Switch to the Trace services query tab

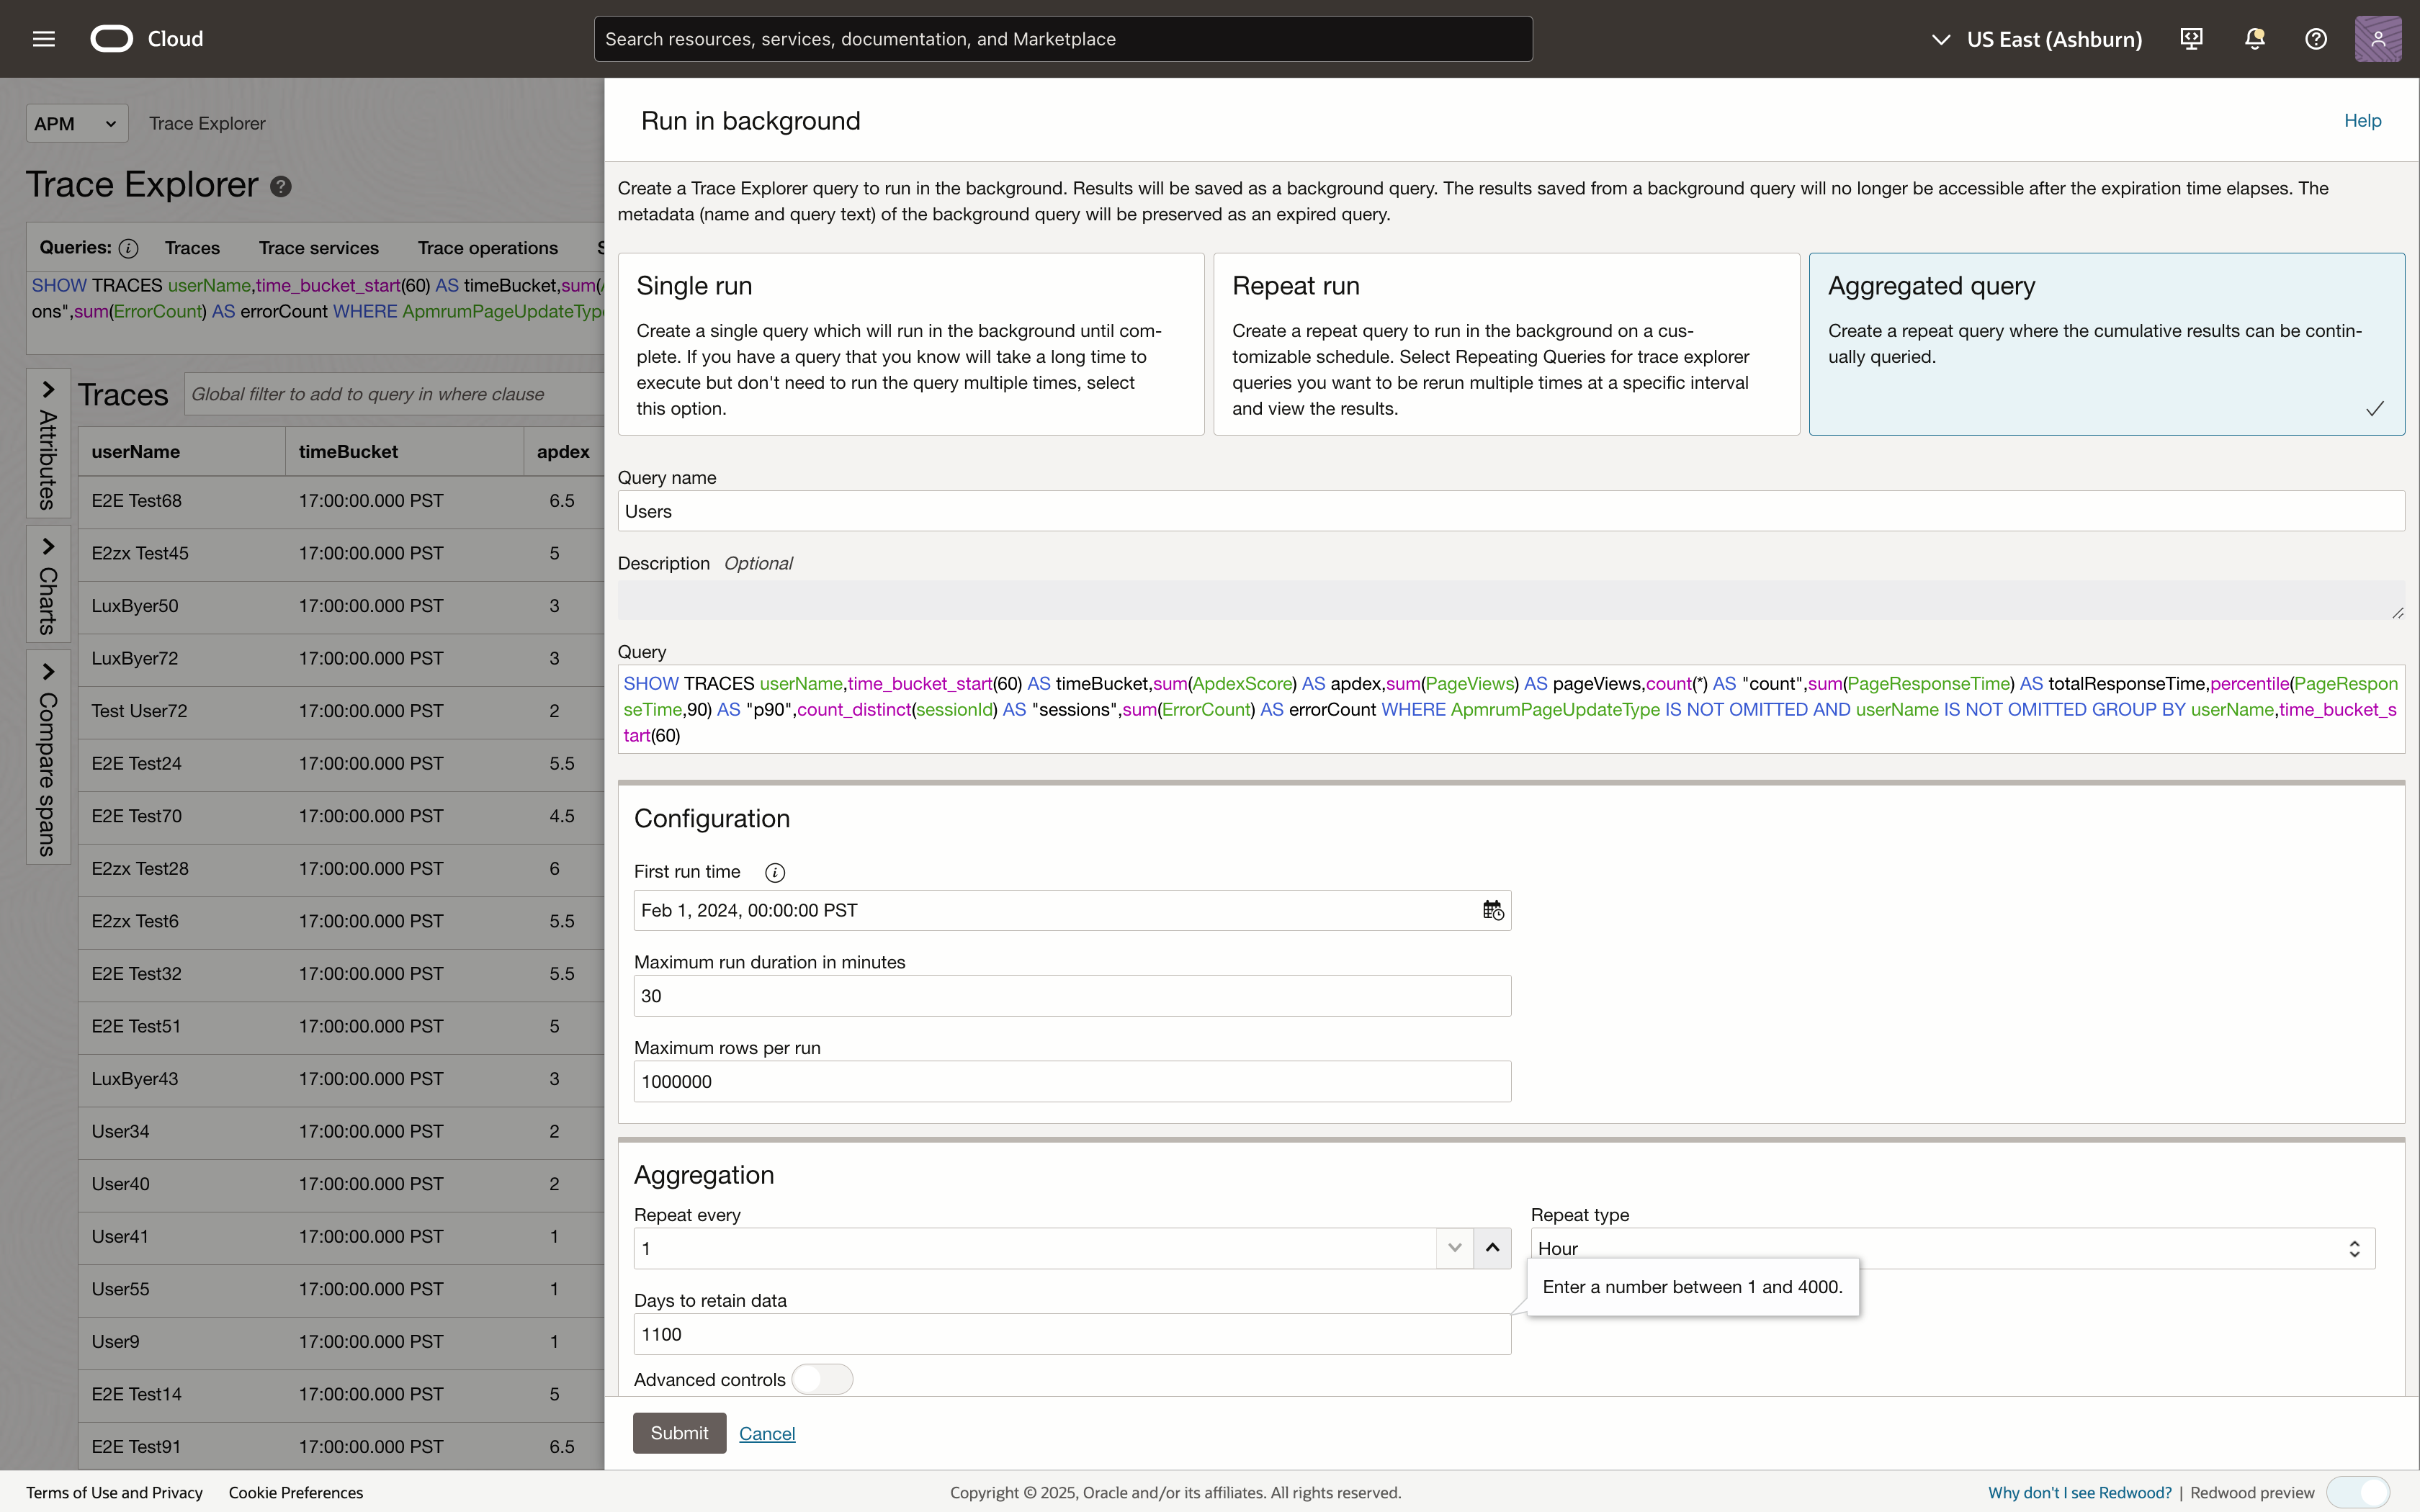pos(318,248)
